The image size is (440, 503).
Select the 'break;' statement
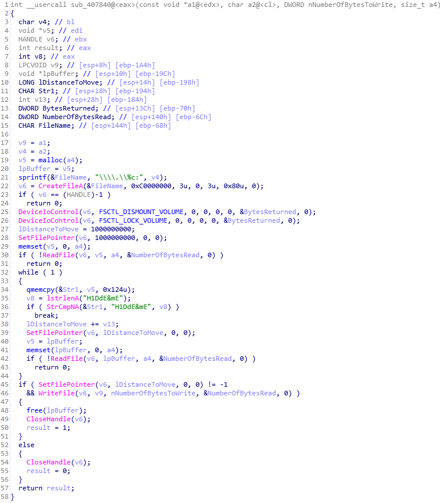coord(47,315)
